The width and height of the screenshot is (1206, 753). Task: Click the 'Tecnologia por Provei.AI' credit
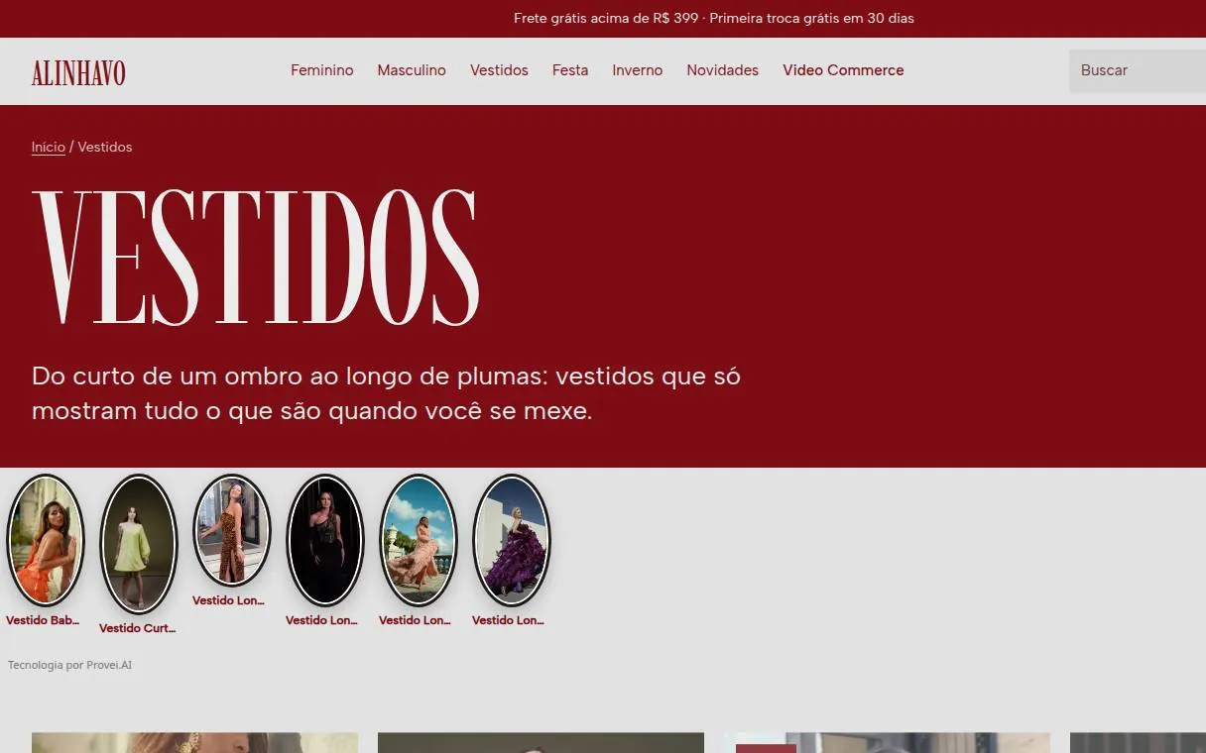point(69,665)
